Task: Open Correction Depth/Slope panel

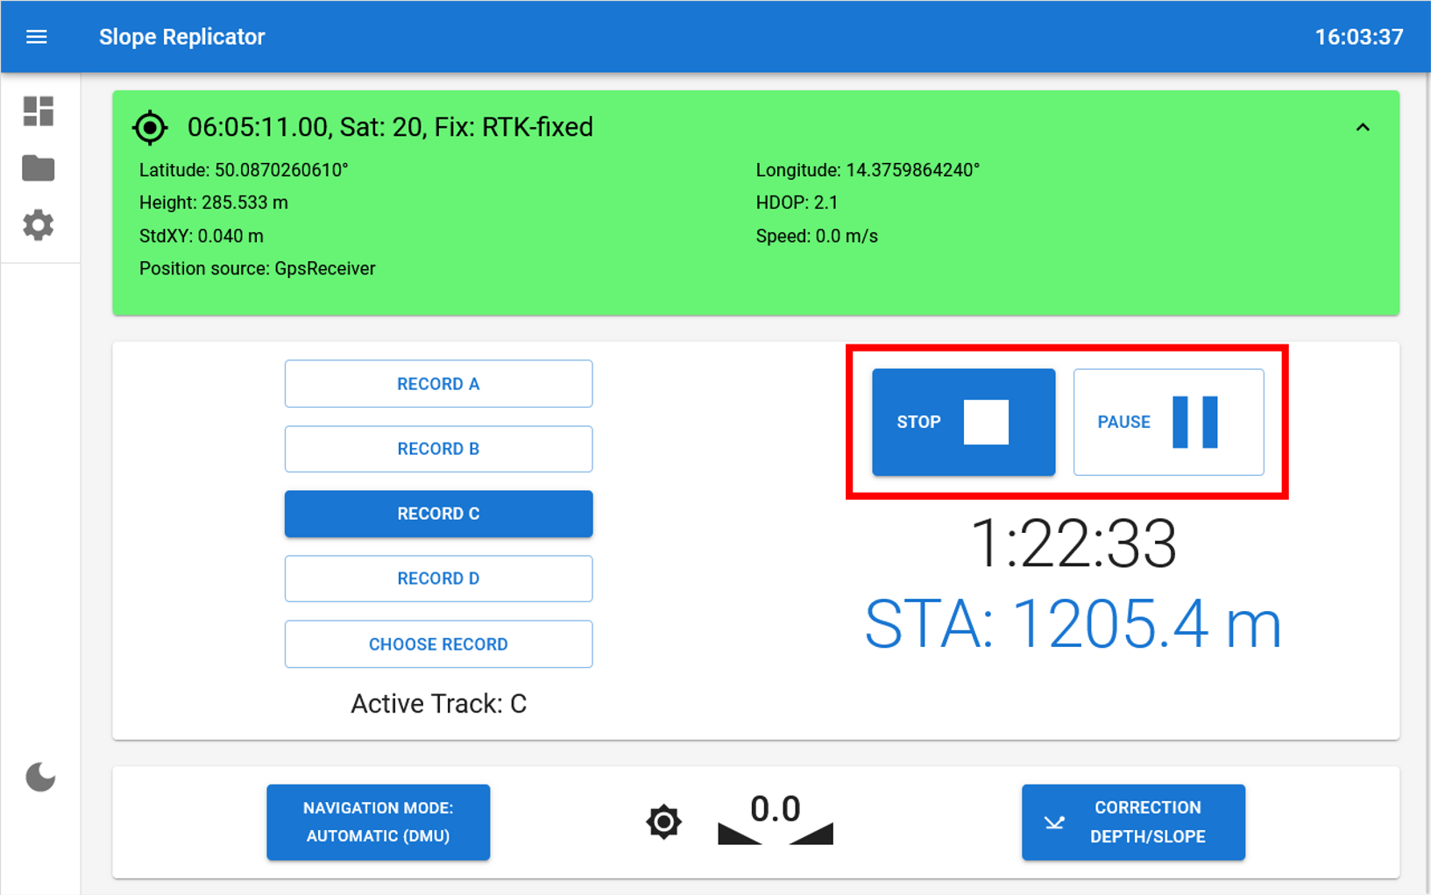Action: pos(1133,822)
